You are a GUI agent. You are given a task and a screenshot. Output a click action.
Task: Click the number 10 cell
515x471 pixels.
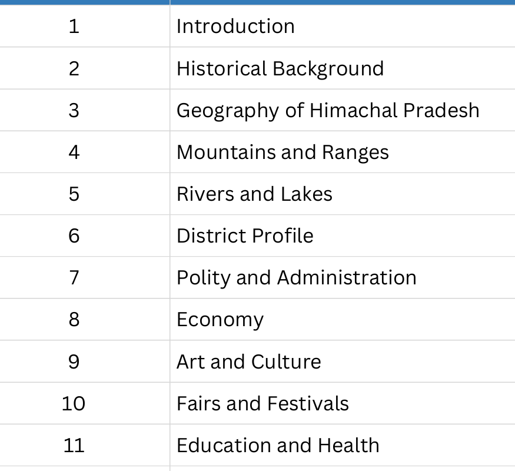(x=74, y=404)
